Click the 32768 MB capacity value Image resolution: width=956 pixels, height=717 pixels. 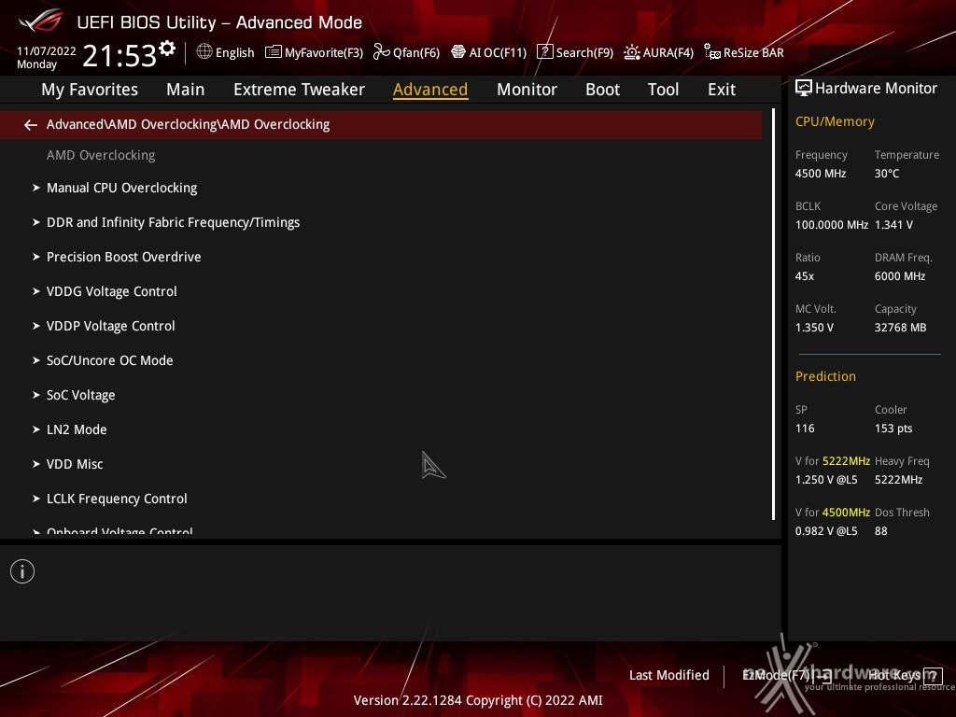click(901, 328)
